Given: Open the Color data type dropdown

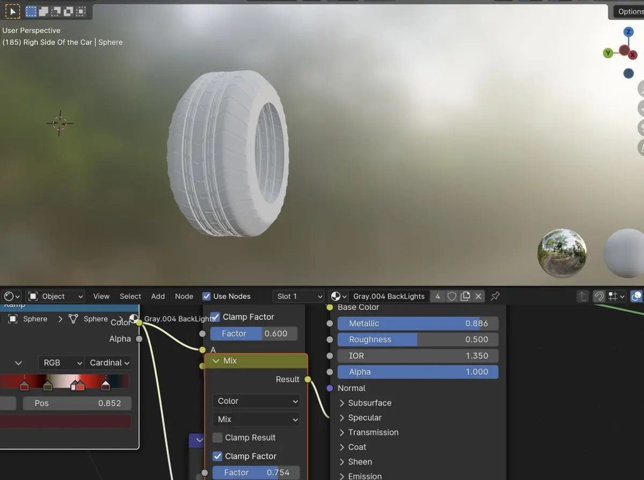Looking at the screenshot, I should pos(256,401).
